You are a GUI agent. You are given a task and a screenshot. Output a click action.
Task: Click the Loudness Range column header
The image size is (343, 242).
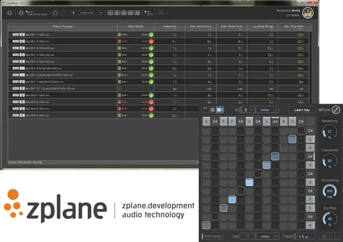(x=263, y=27)
